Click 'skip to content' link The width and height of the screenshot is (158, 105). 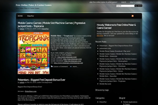click(x=136, y=2)
